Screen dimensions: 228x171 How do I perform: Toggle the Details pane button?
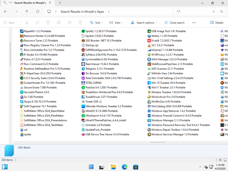(216, 23)
